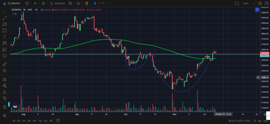Click the SIEMENS · 3h · NSE legend title
The height and width of the screenshot is (124, 270).
click(x=22, y=10)
